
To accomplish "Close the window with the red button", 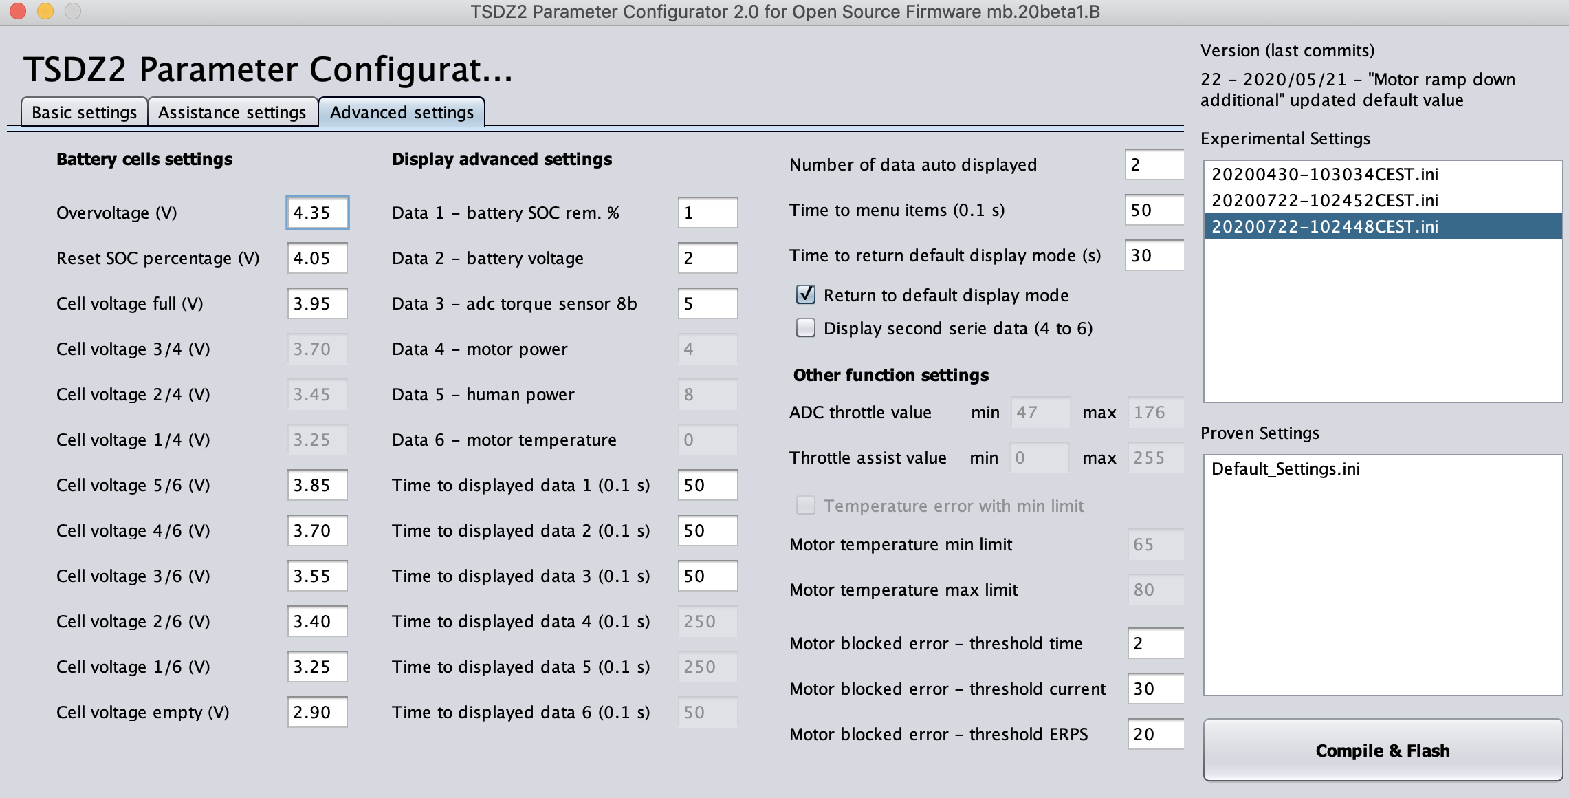I will [17, 11].
